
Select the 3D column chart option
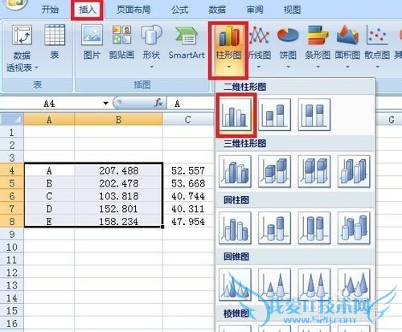click(x=354, y=171)
